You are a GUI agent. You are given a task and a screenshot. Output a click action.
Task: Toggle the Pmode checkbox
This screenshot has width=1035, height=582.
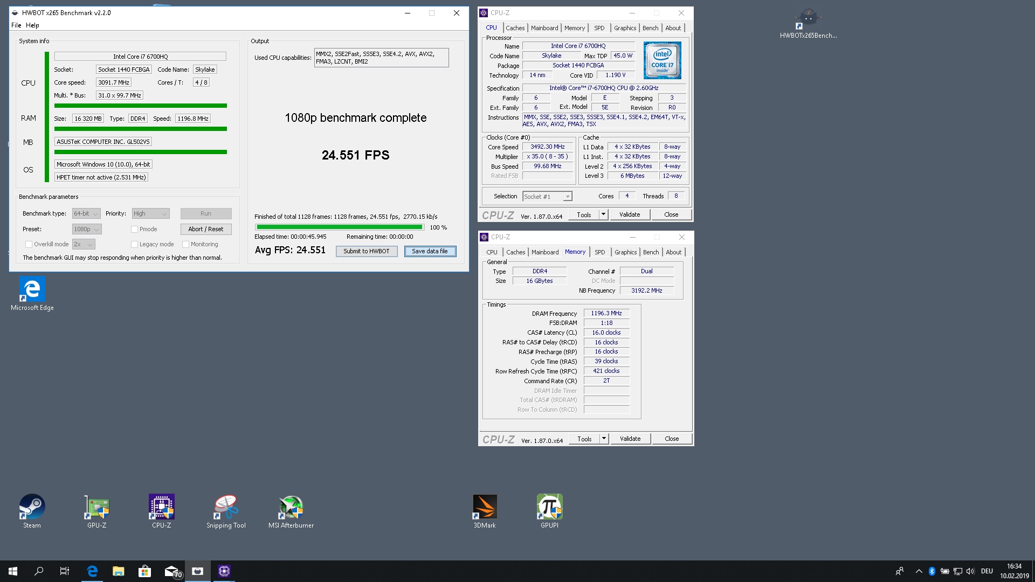(x=134, y=229)
